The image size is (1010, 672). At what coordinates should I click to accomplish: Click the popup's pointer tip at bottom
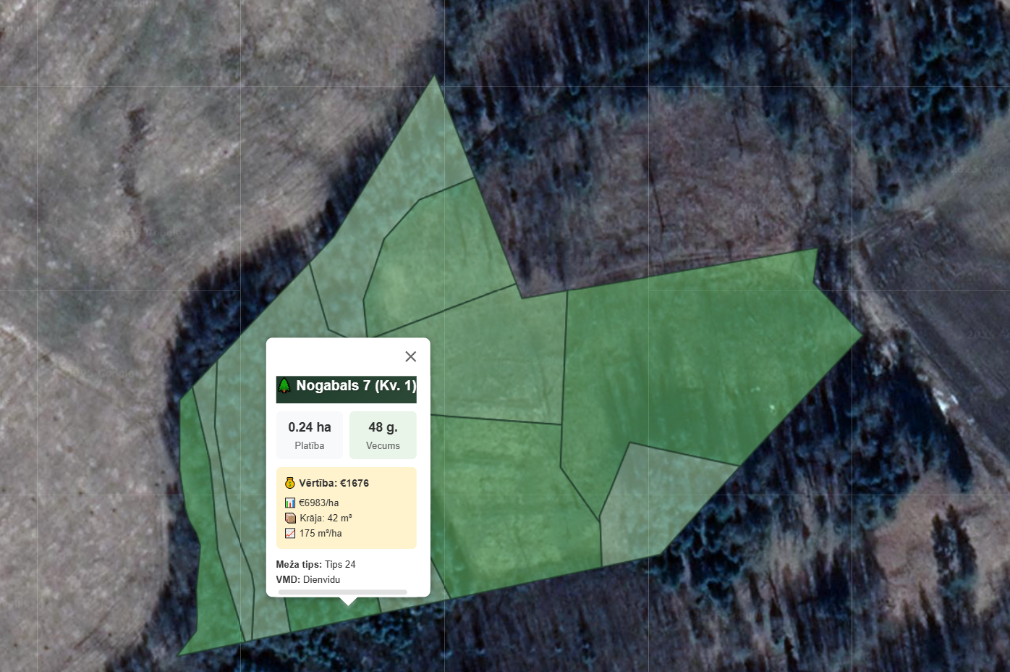(x=348, y=601)
